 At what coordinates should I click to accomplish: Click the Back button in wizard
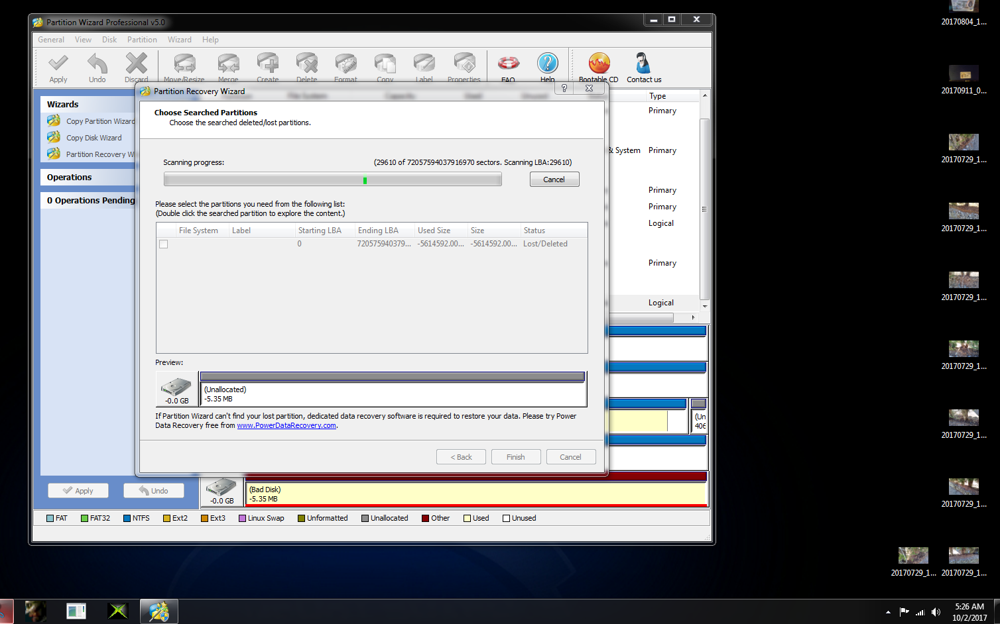461,457
